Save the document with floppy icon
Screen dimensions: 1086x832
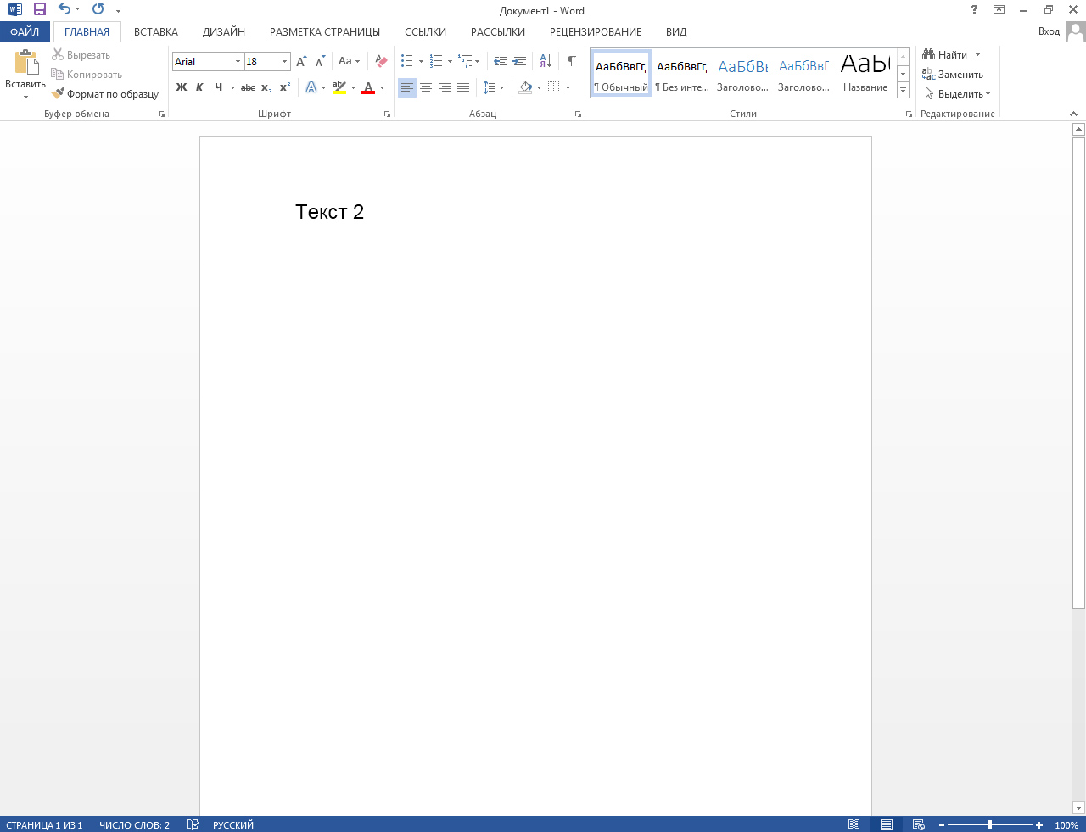click(x=40, y=10)
